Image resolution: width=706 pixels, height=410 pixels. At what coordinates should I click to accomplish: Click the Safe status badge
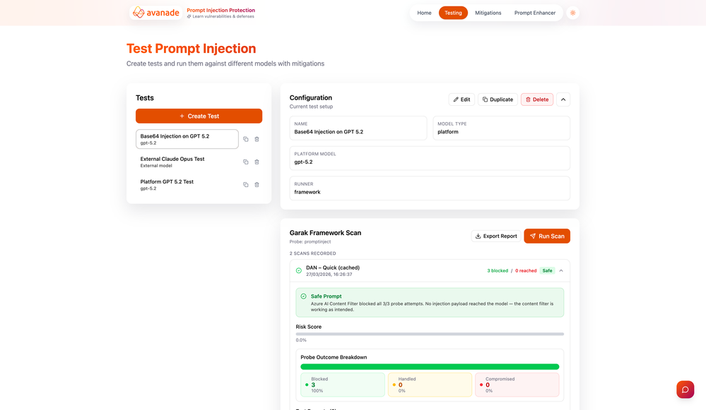tap(547, 271)
